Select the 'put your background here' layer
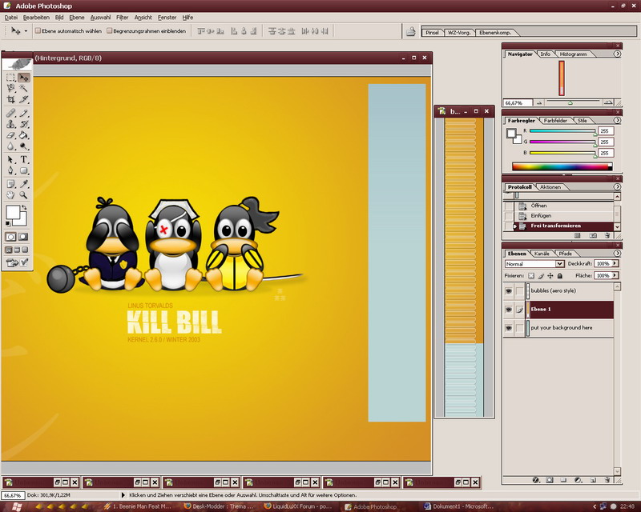The height and width of the screenshot is (512, 641). tap(571, 328)
